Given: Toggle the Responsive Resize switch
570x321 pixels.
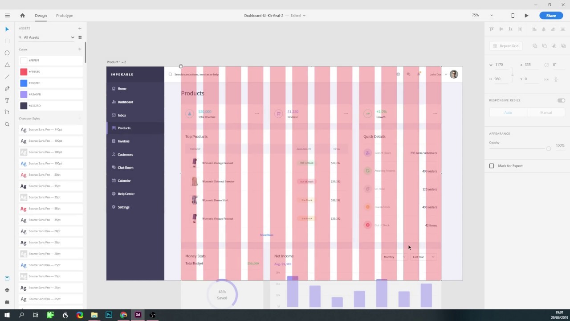Looking at the screenshot, I should point(561,100).
